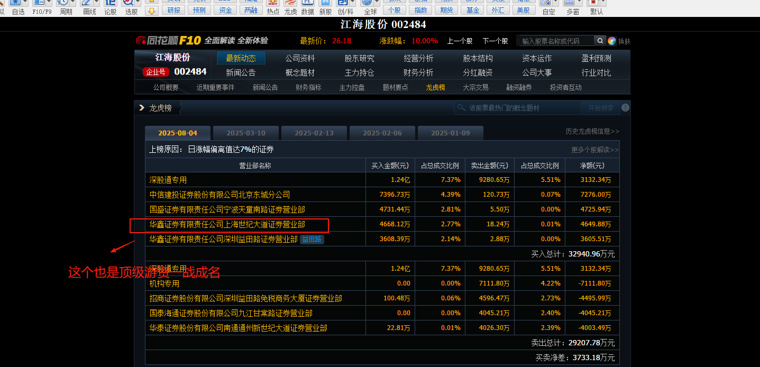The height and width of the screenshot is (367, 760).
Task: Click the 资金 toolbar button
Action: (x=225, y=10)
